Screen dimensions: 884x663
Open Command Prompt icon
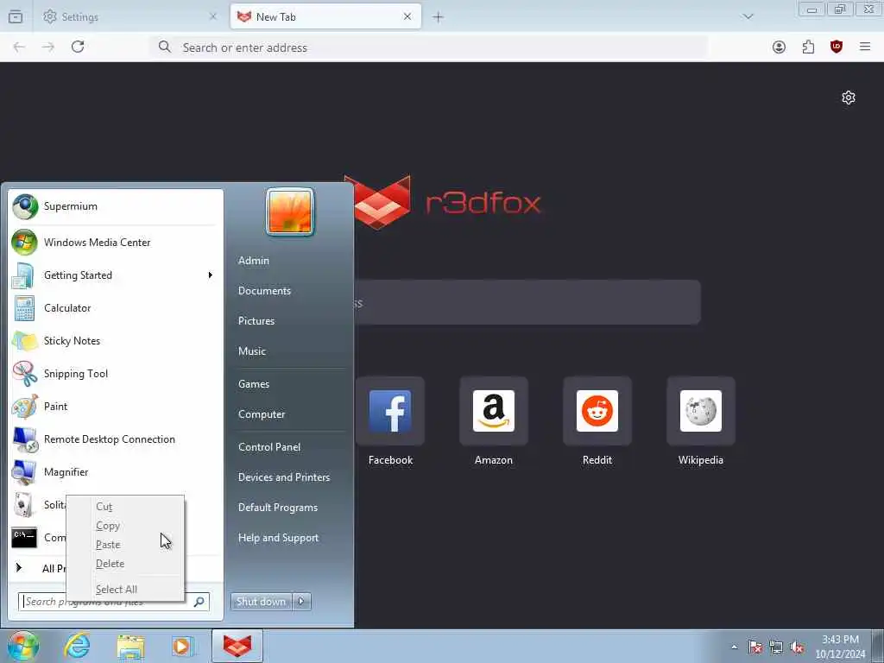[24, 537]
